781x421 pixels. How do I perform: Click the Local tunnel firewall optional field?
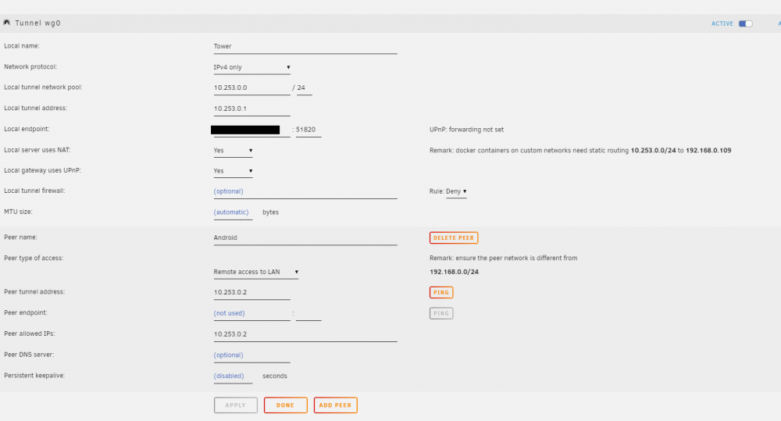point(305,192)
